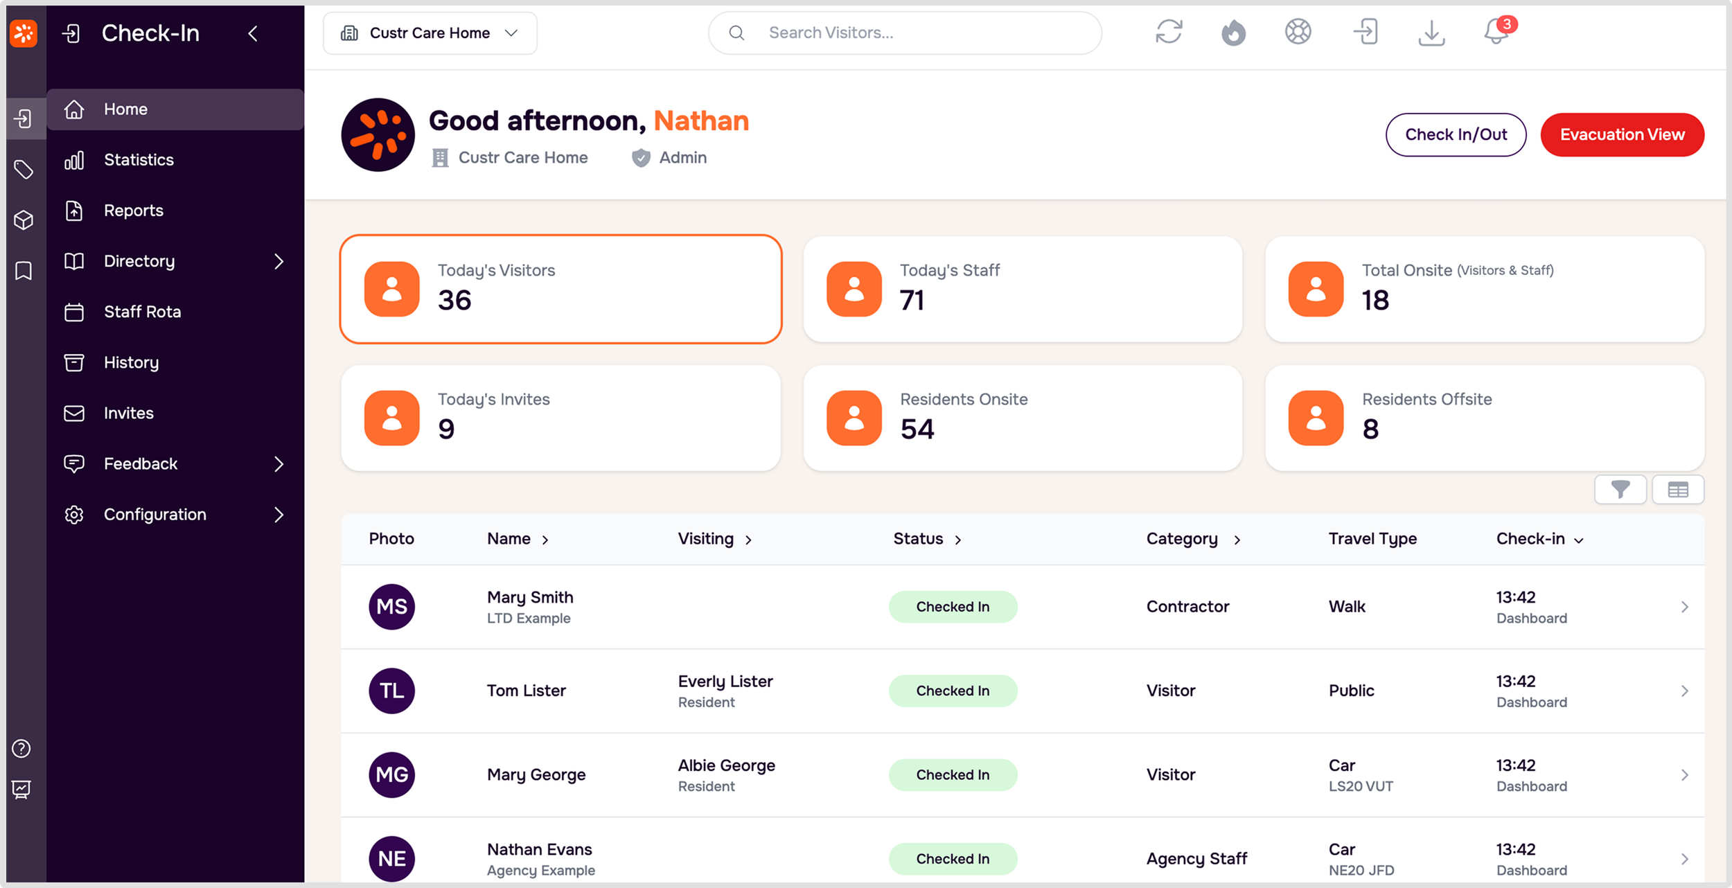The image size is (1732, 888).
Task: Collapse the sidebar with the left chevron
Action: point(253,33)
